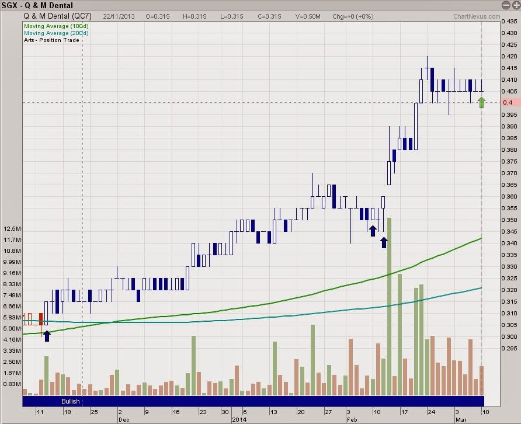Click the Bullish trend status bar
Viewport: 521px width, 424px height.
[253, 401]
